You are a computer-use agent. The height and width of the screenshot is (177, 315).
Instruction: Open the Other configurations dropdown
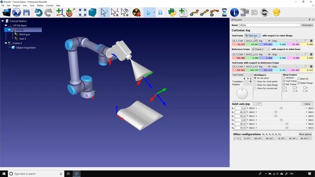point(272,139)
